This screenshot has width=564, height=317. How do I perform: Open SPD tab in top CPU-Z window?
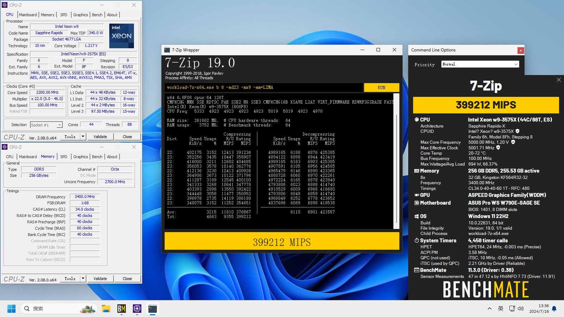click(x=64, y=15)
